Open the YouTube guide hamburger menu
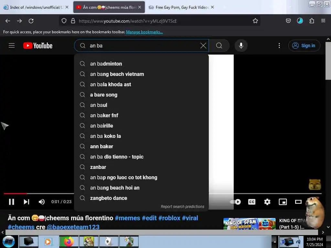Image resolution: width=331 pixels, height=248 pixels. 12,45
